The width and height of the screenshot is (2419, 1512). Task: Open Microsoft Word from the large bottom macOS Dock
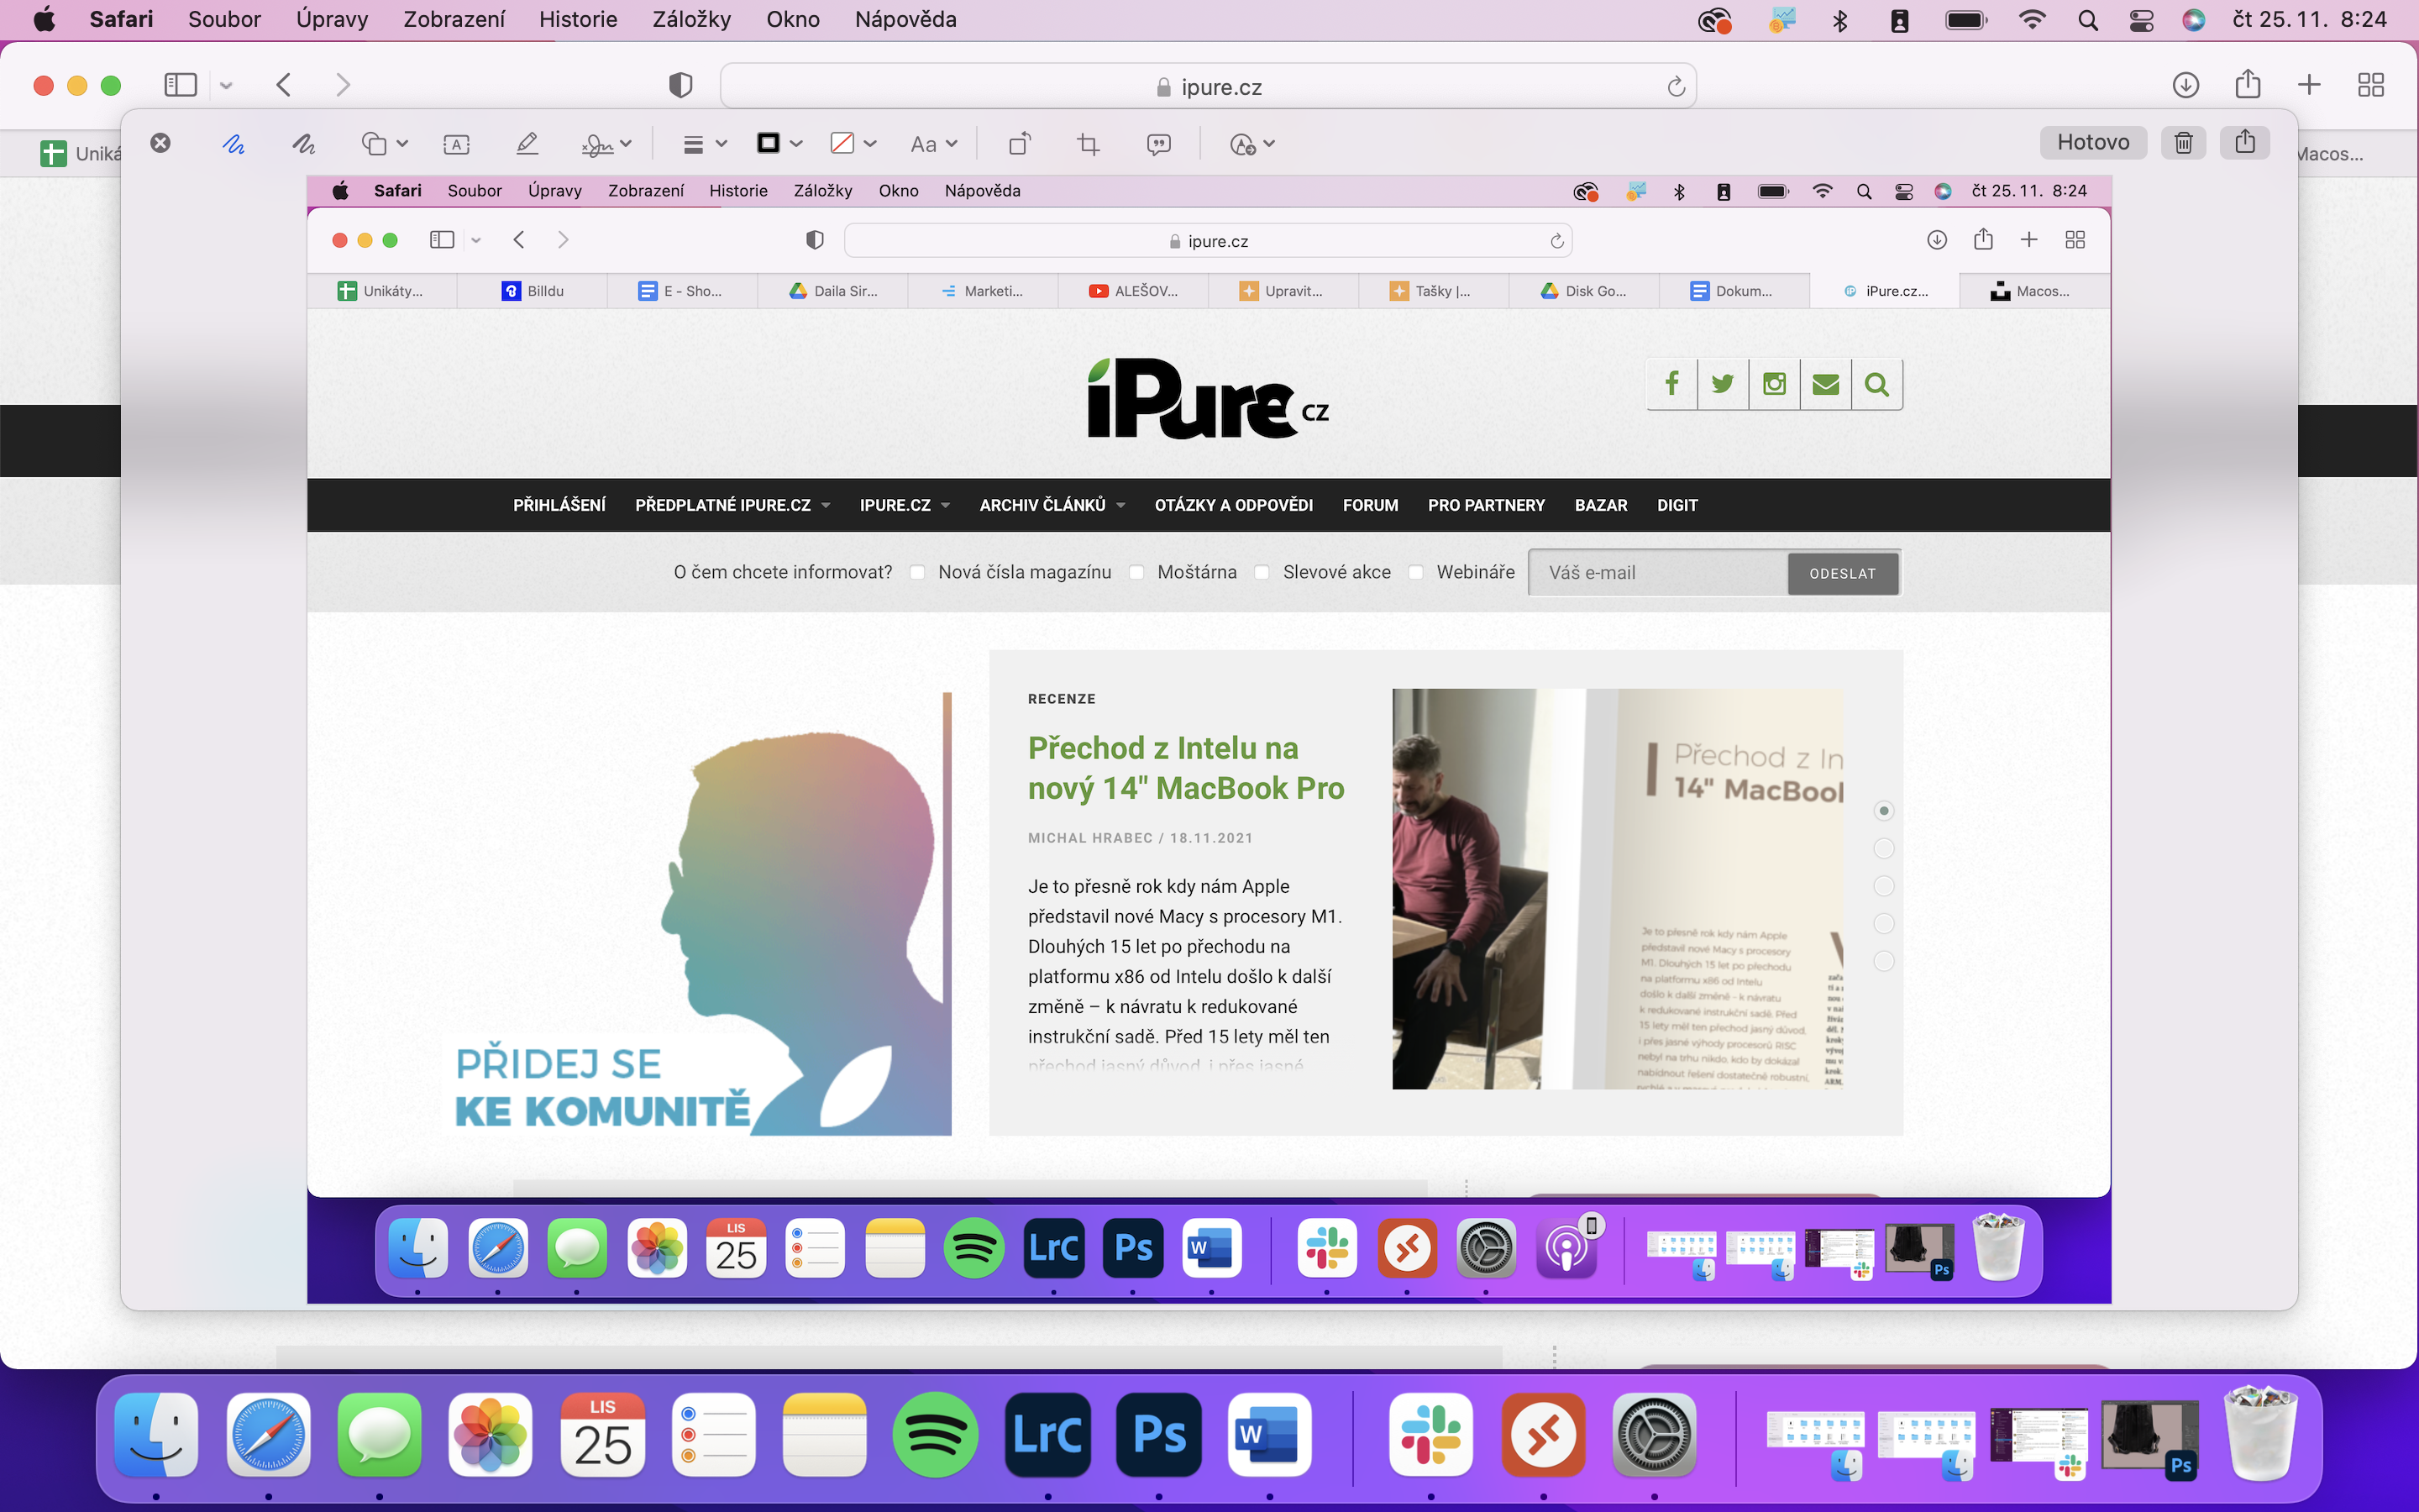(x=1269, y=1435)
